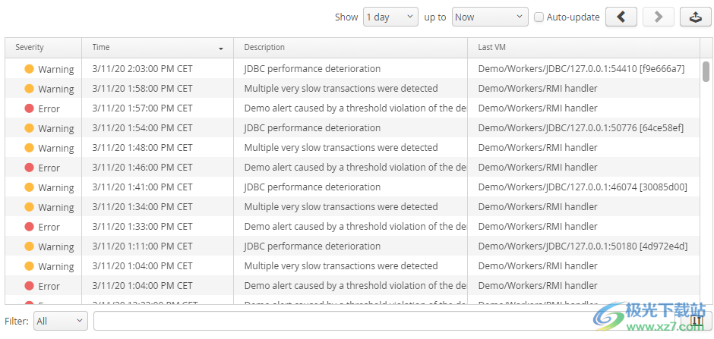Image resolution: width=714 pixels, height=339 pixels.
Task: Open the 'Now' up to dropdown
Action: point(490,17)
